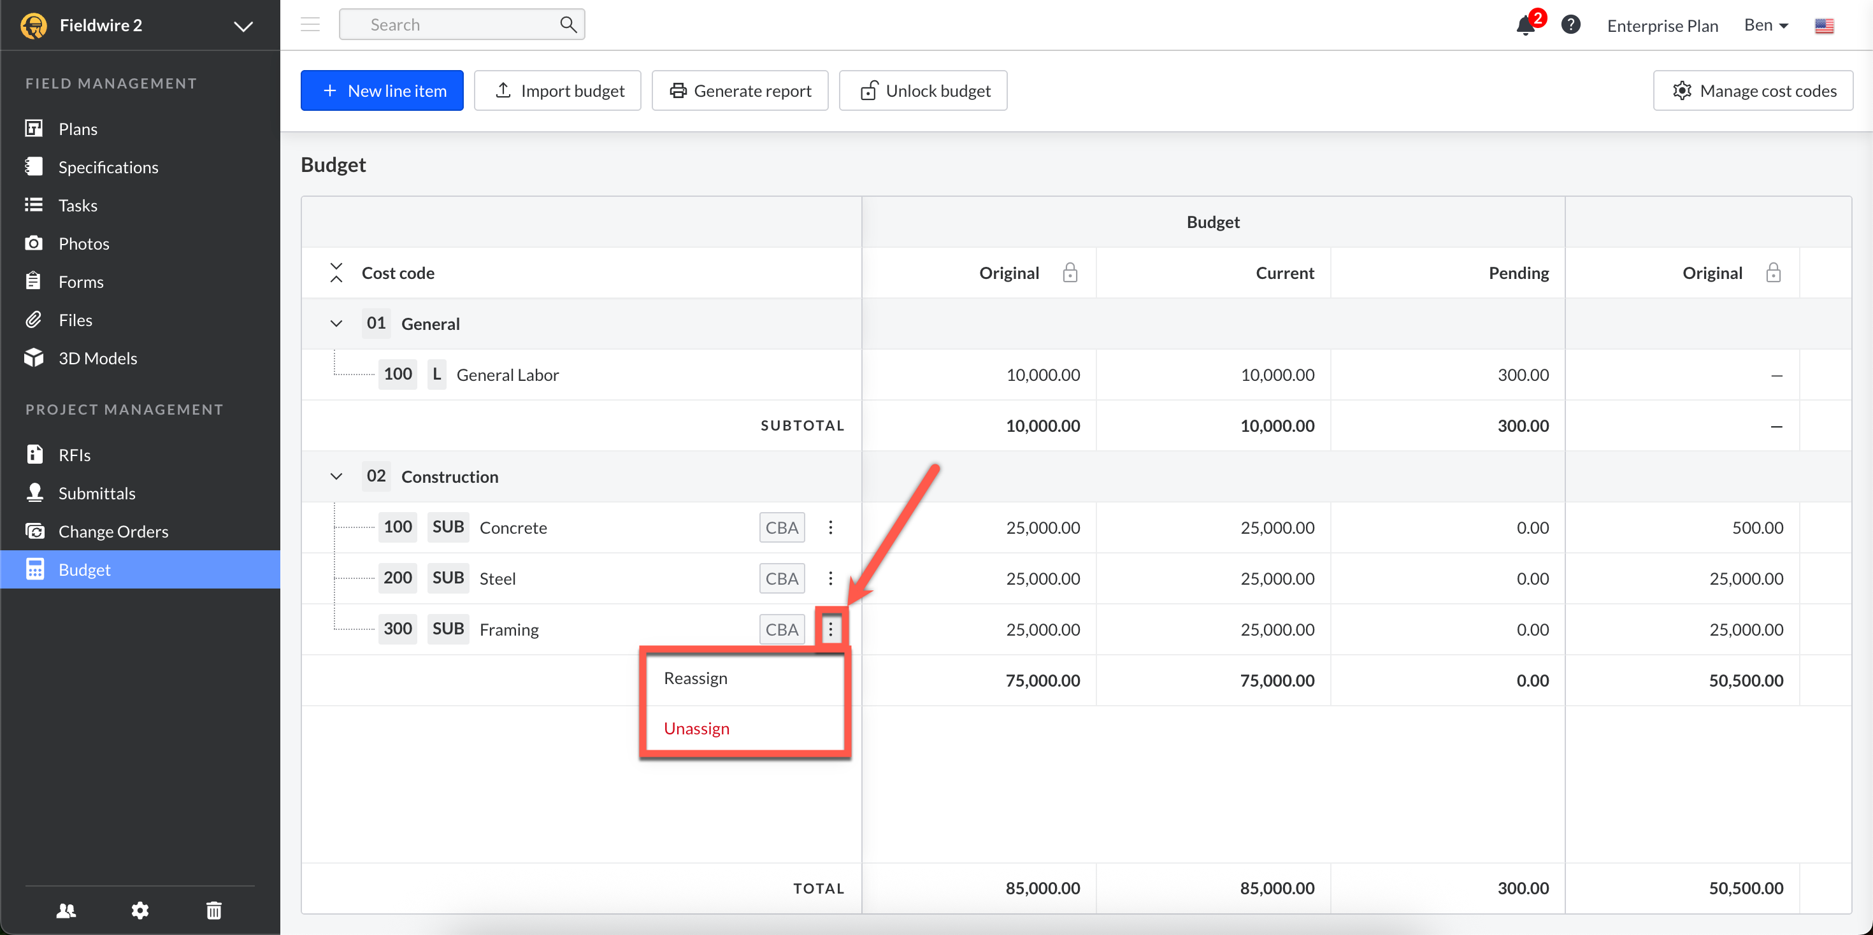Click the New line item button
The width and height of the screenshot is (1873, 935).
(382, 91)
